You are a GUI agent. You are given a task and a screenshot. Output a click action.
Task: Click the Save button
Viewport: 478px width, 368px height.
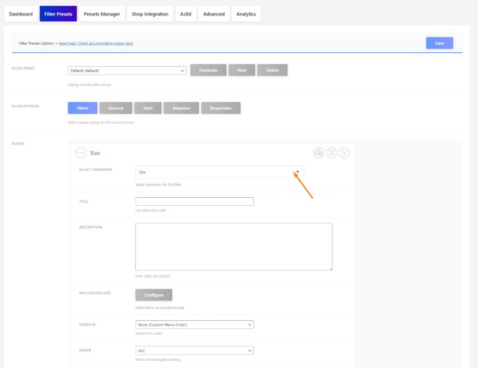[439, 43]
